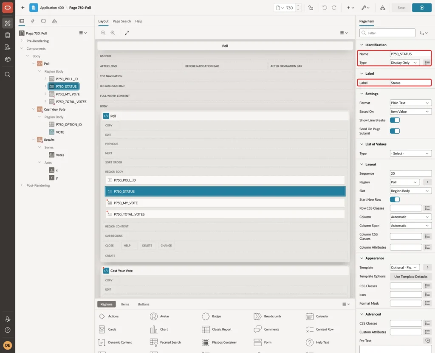Select P730_TOTAL_VOTES in layout

pyautogui.click(x=225, y=214)
